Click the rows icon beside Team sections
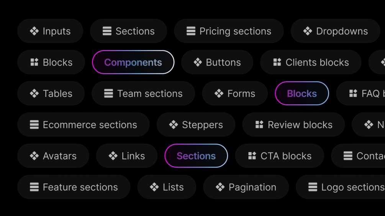 click(x=108, y=93)
